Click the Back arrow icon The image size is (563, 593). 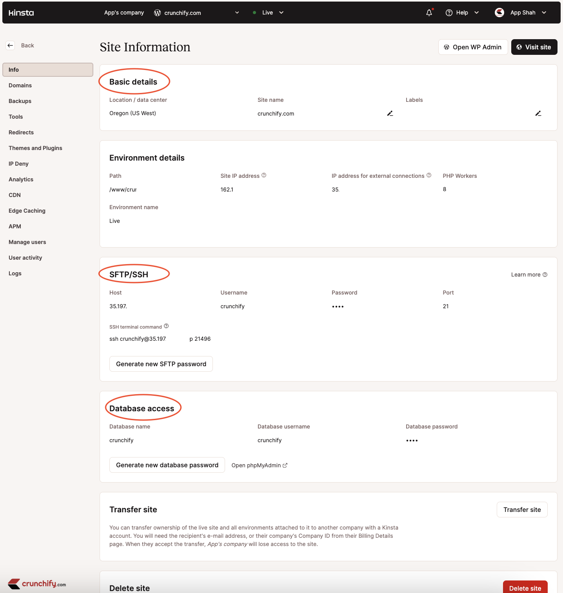(x=11, y=45)
